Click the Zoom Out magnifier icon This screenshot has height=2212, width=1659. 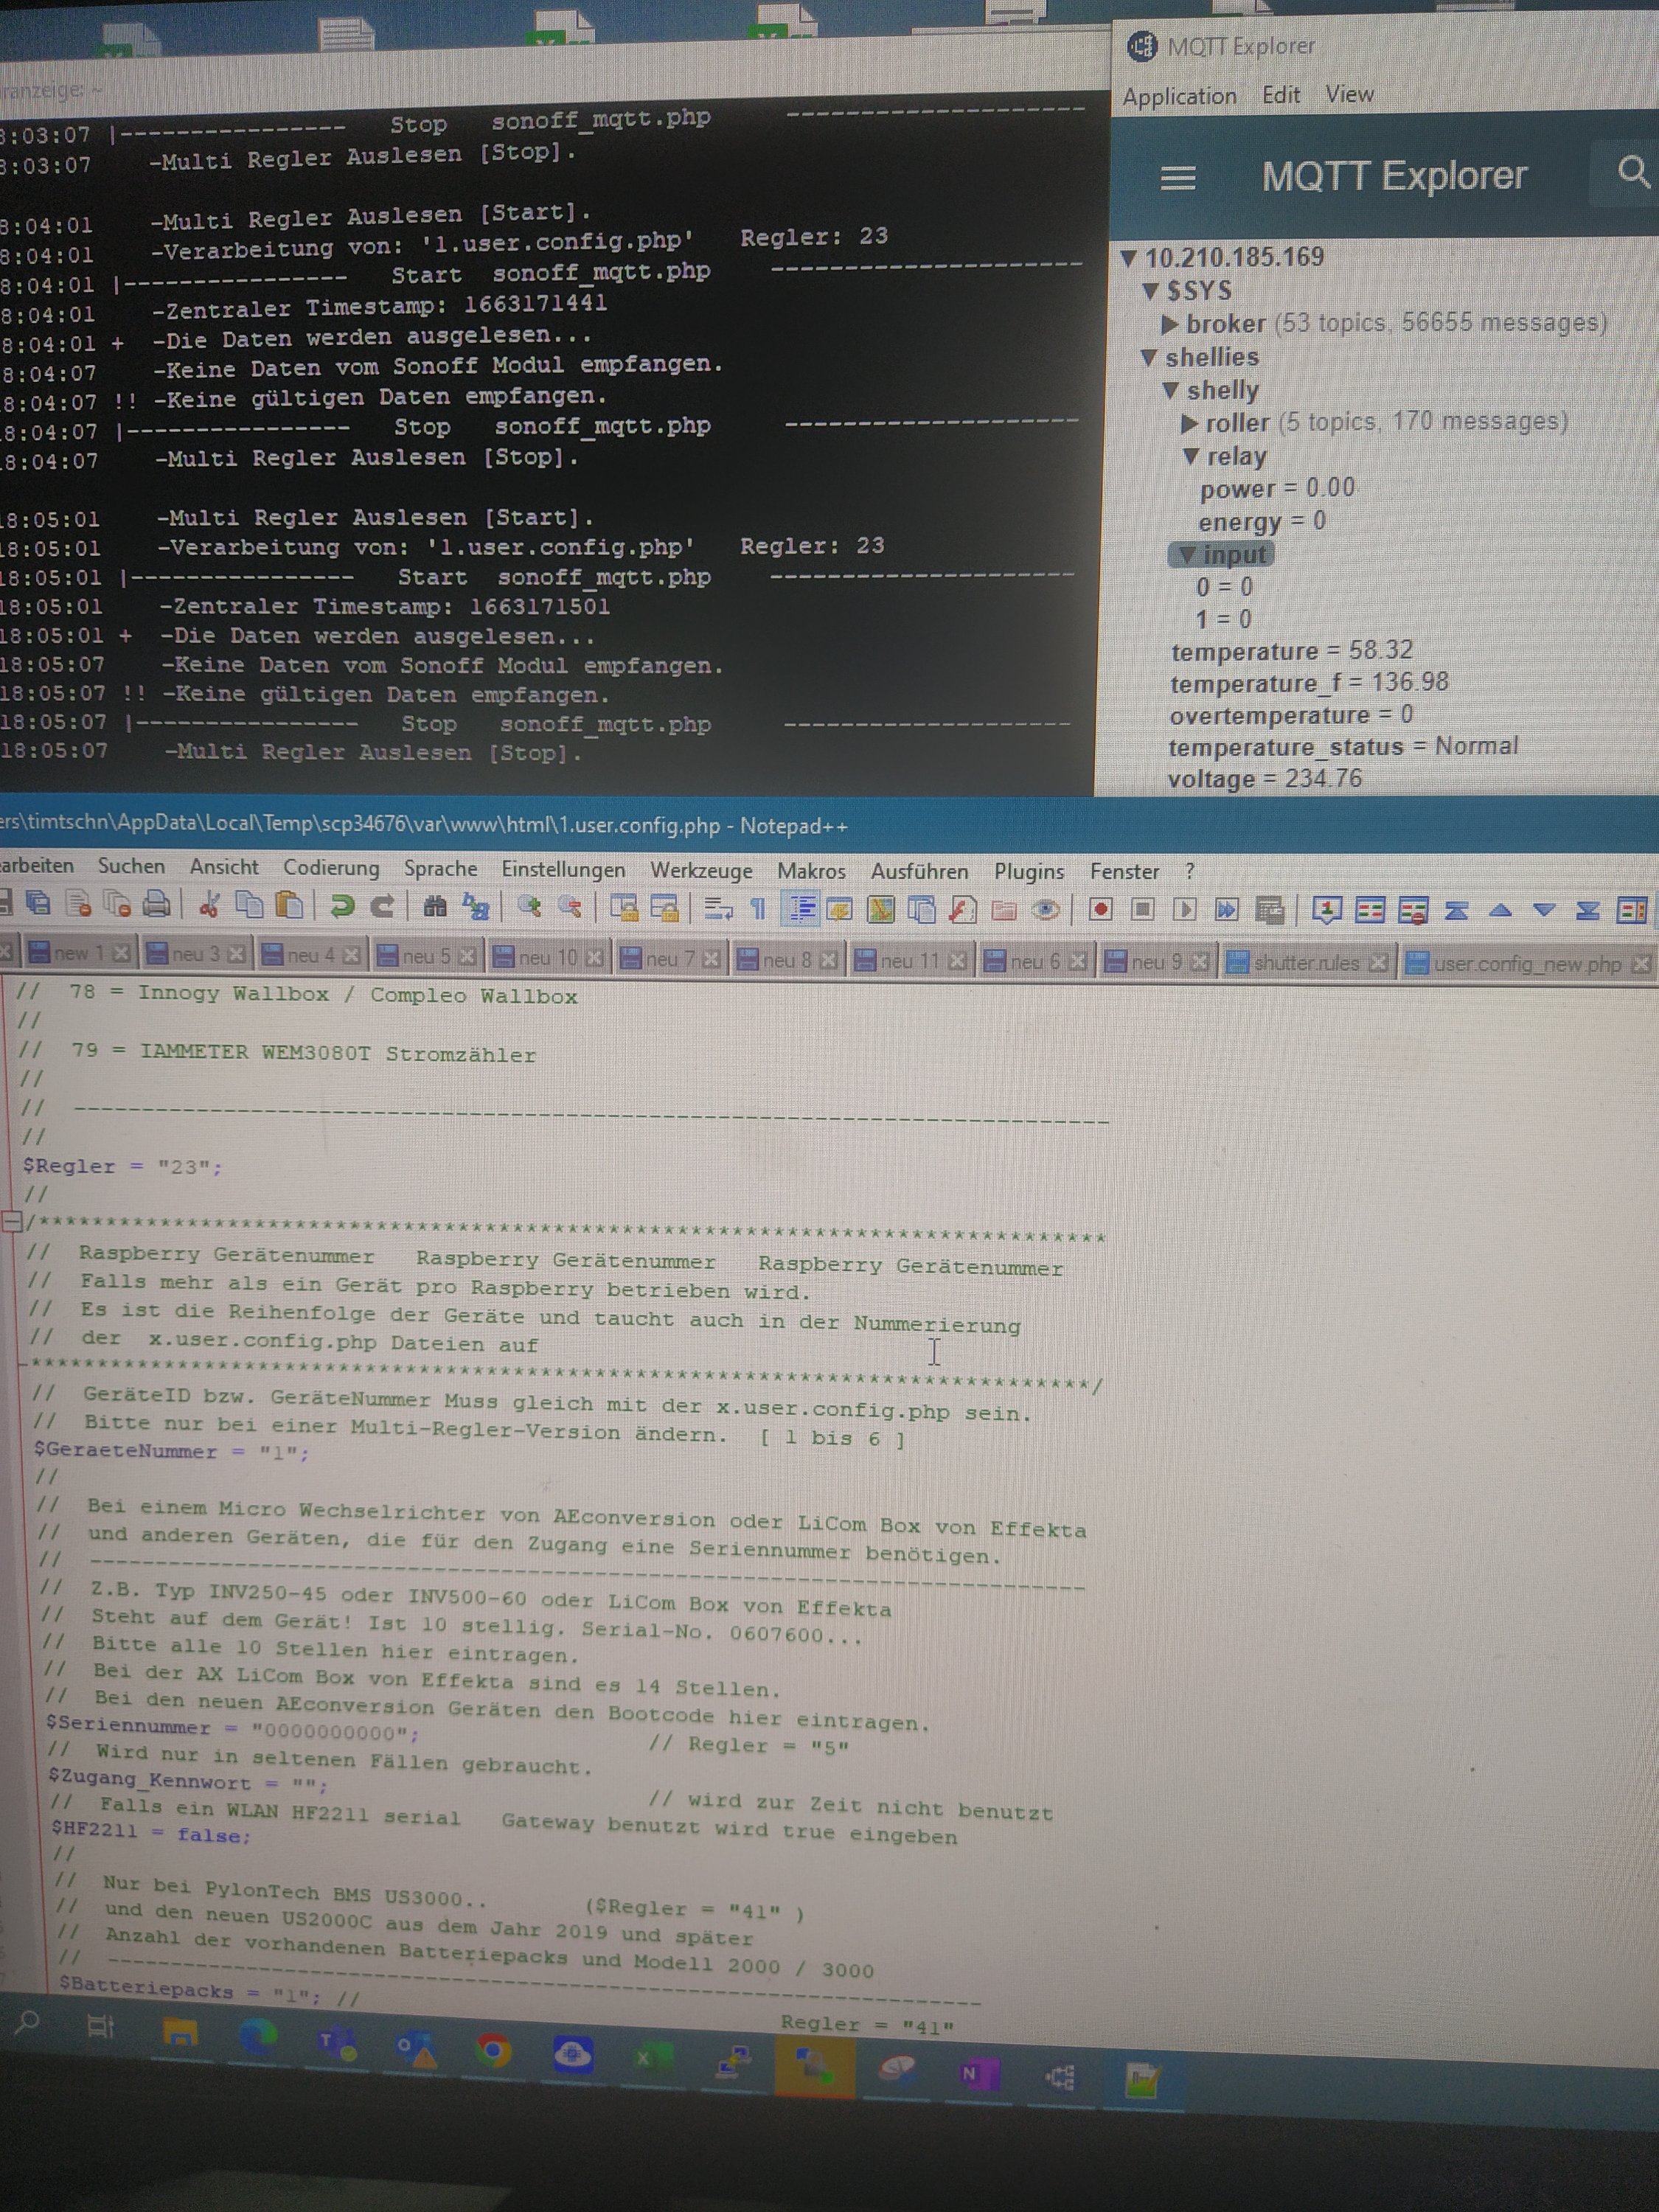[570, 907]
